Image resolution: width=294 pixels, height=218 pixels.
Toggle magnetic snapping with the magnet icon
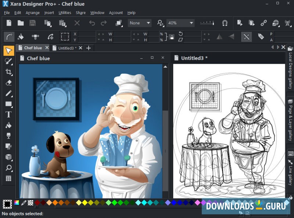click(x=225, y=23)
